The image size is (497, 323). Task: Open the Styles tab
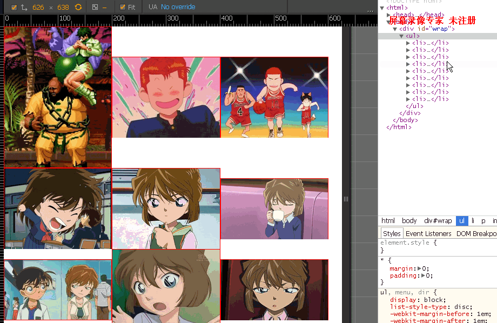click(x=392, y=234)
